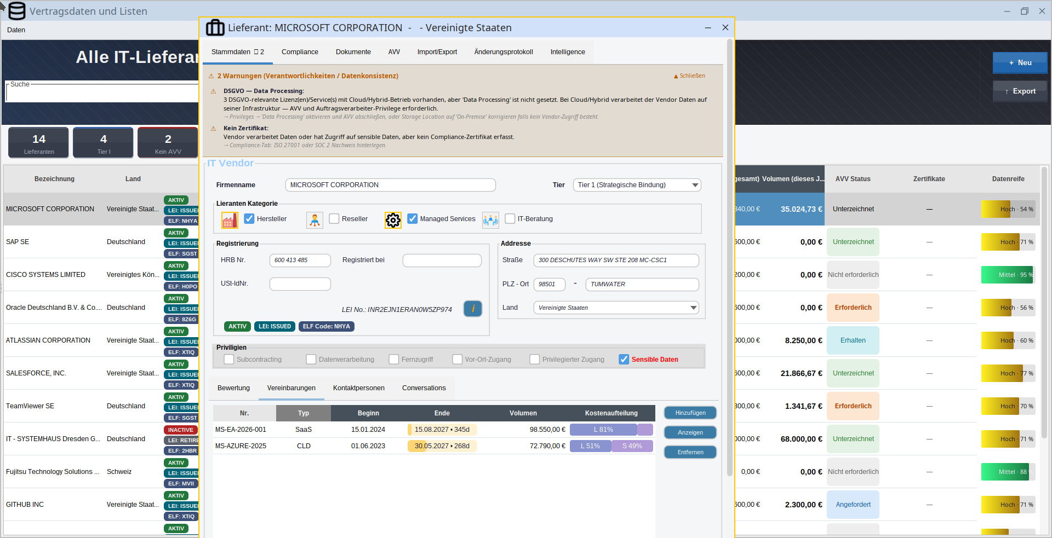Click the supplier briefcase icon in dialog title
The width and height of the screenshot is (1052, 538).
[215, 27]
